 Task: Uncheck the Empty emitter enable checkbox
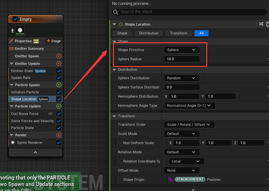tap(15, 19)
